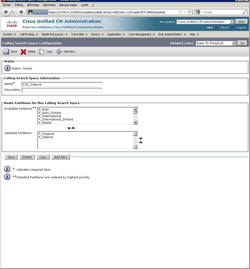
Task: Reload the page with the refresh icon
Action: (190, 12)
